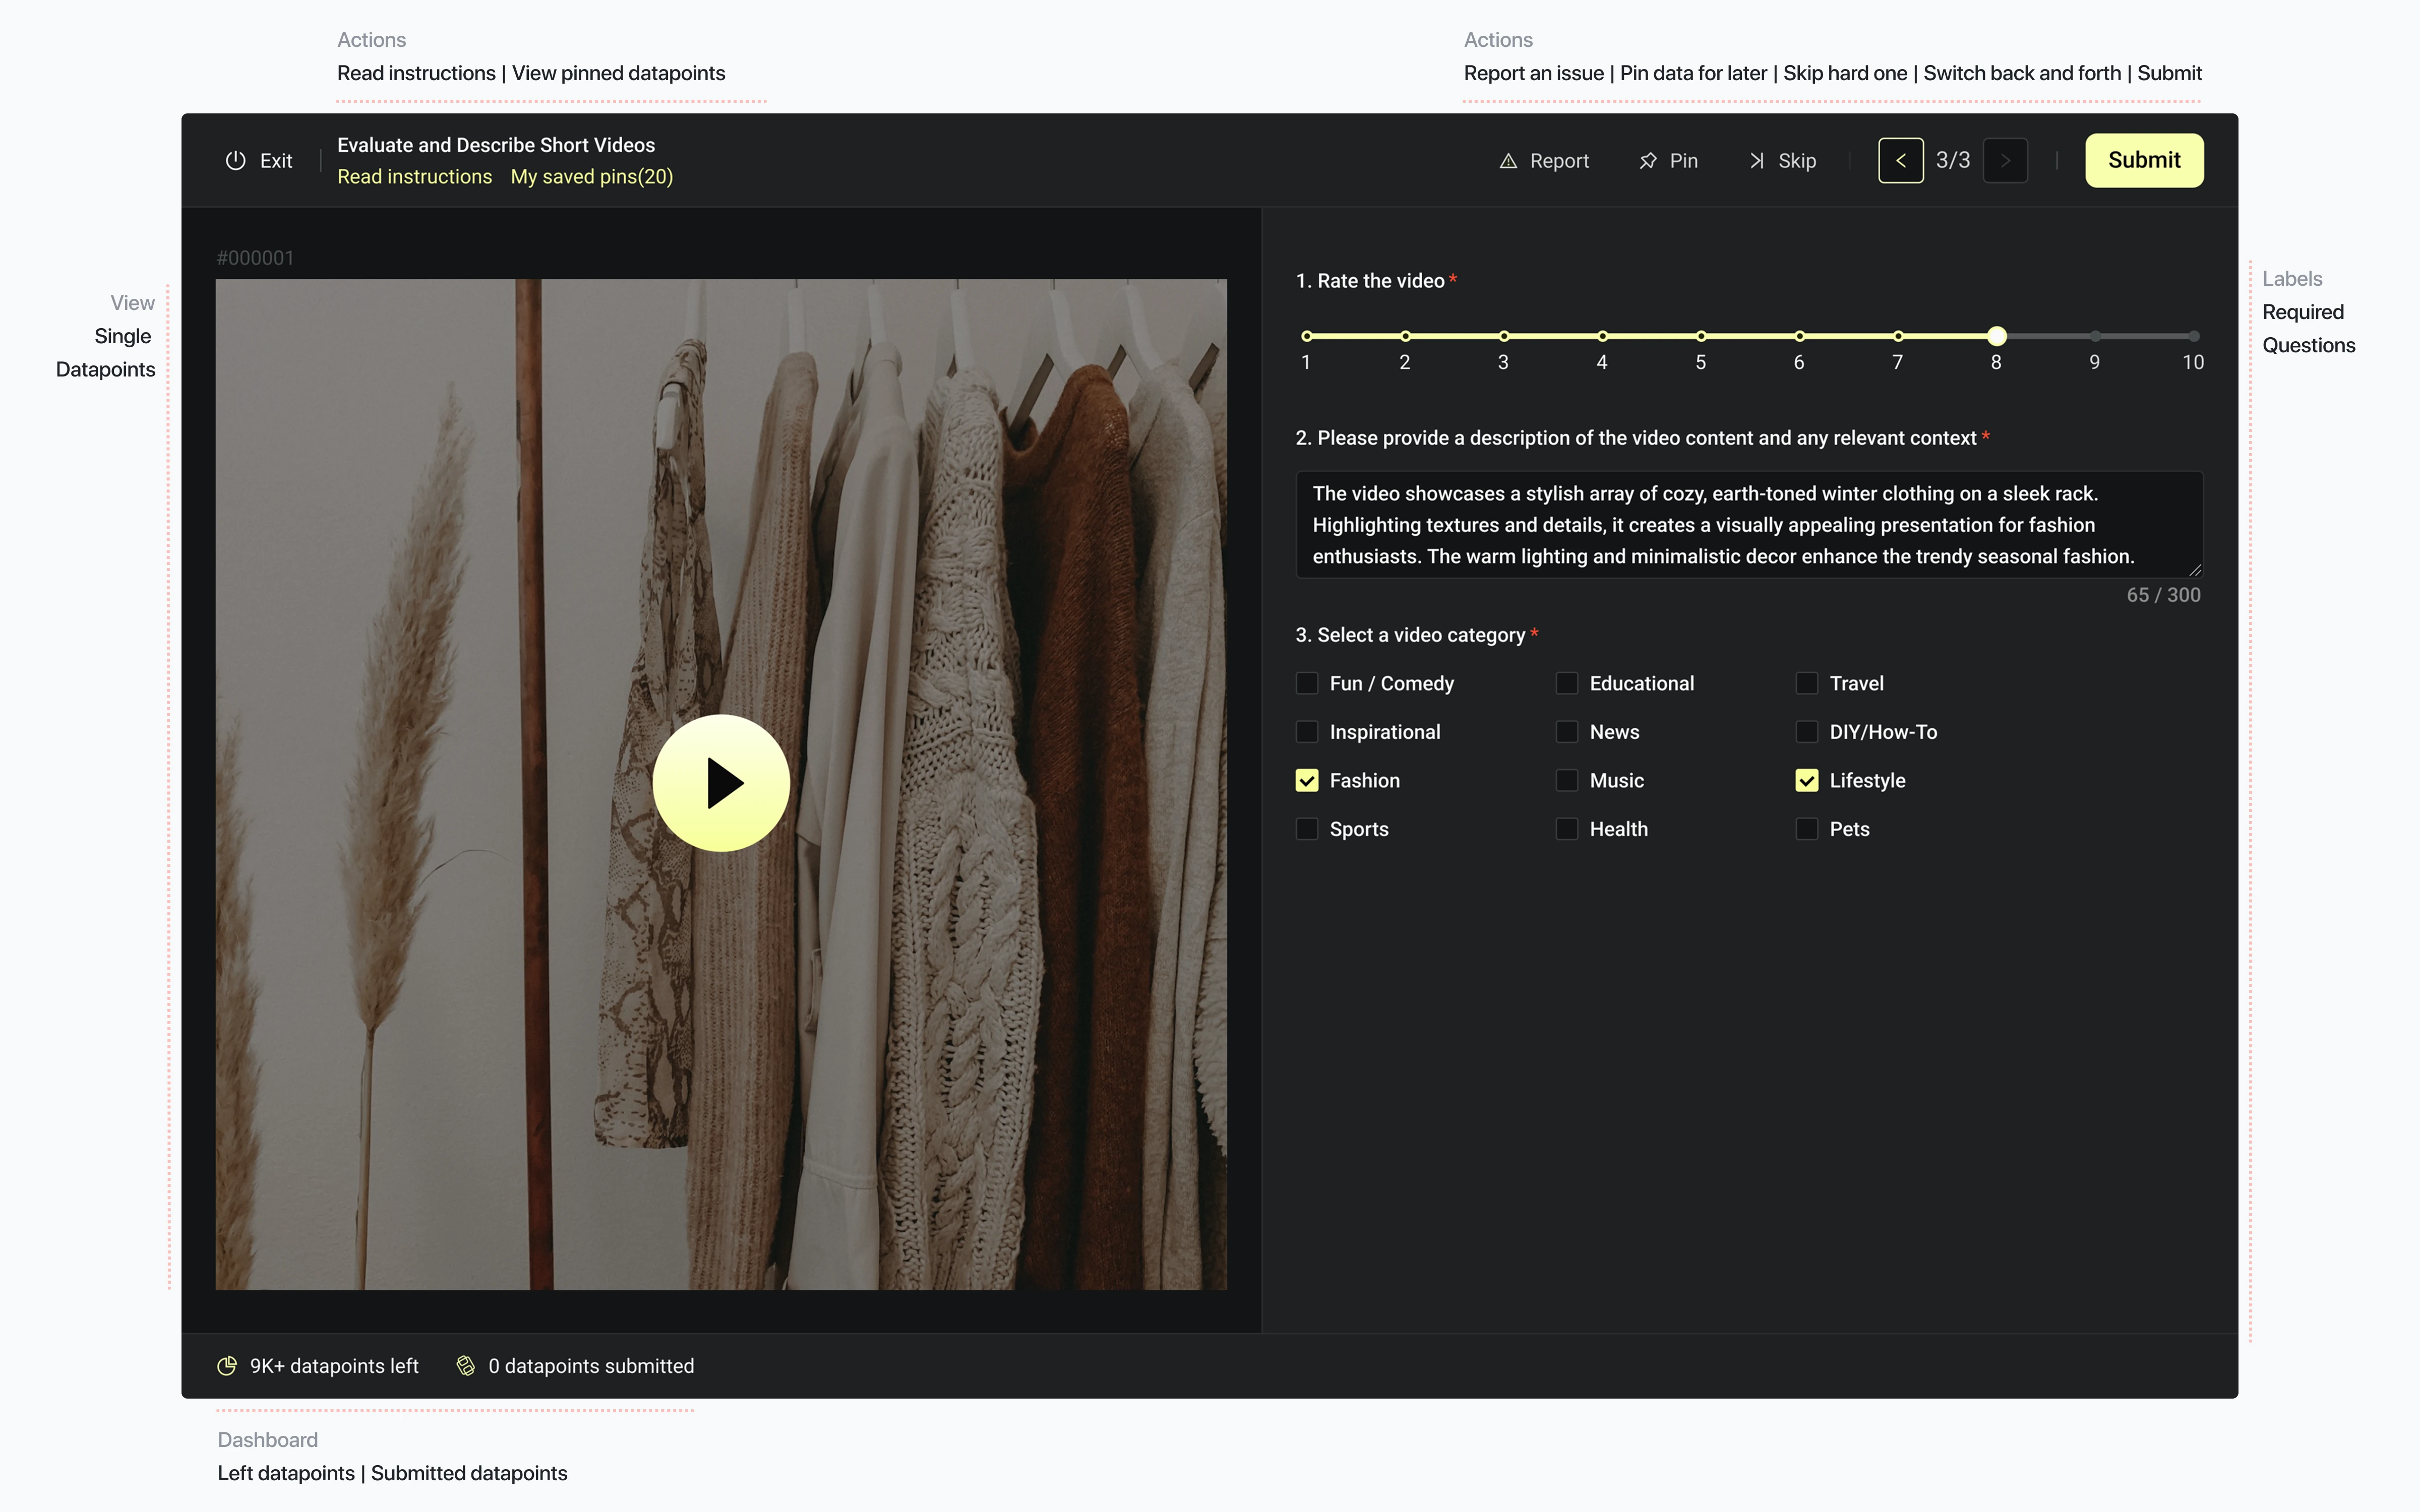Set video rating slider to 10

pos(2193,336)
